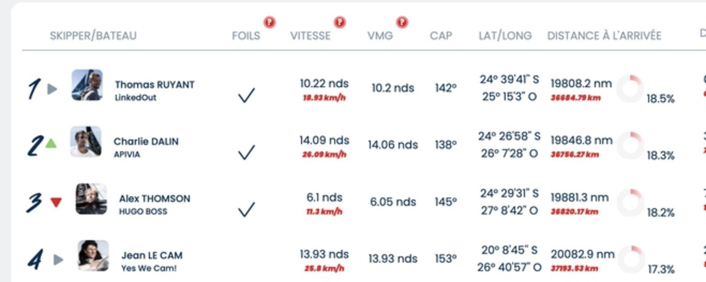The height and width of the screenshot is (282, 706).
Task: Open Jean LE CAM's skipper name link
Action: coord(152,255)
